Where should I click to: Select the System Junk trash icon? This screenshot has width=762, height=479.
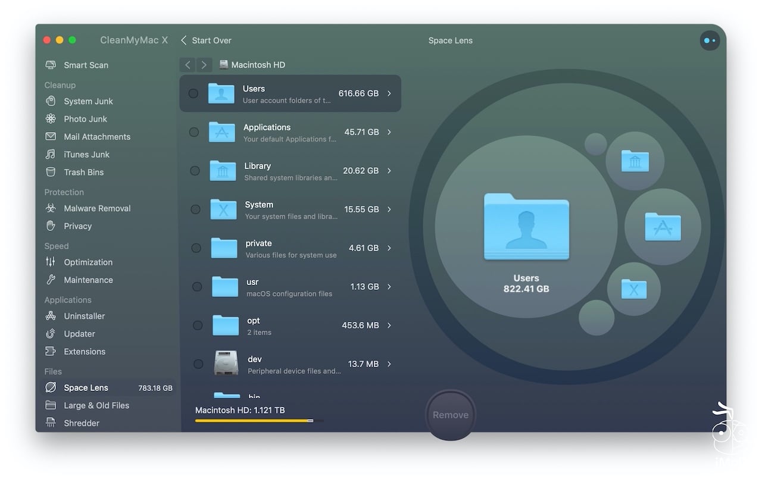coord(51,101)
